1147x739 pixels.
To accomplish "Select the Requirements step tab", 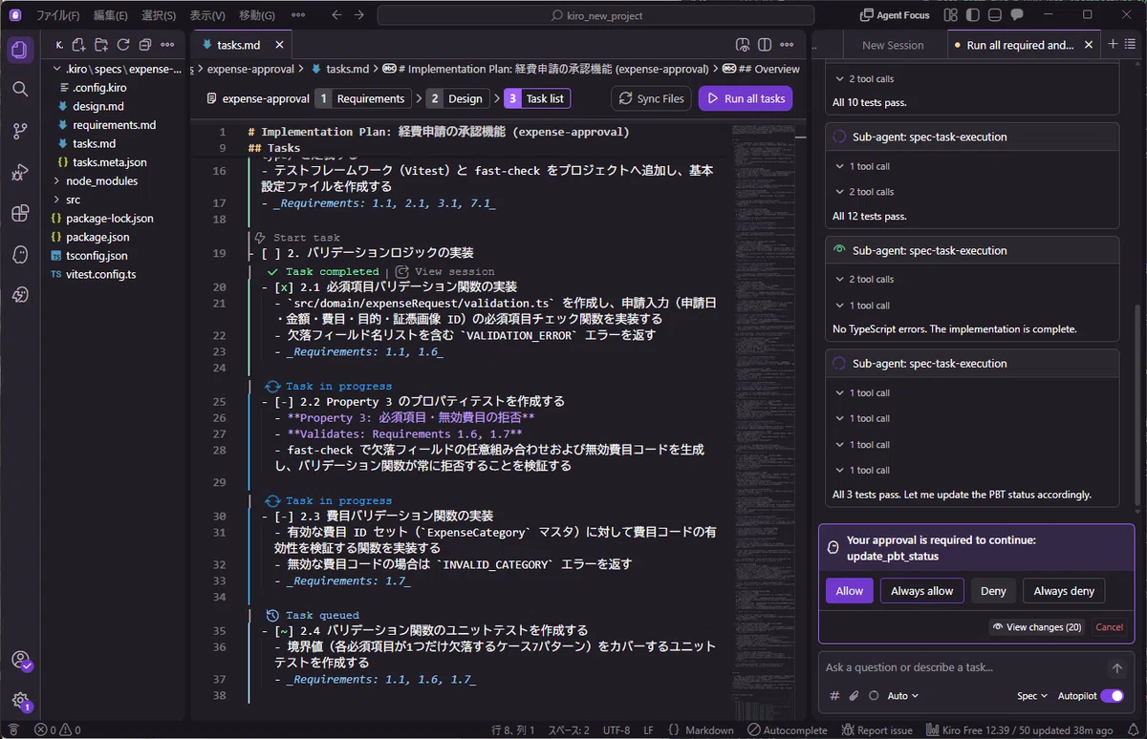I will [361, 98].
